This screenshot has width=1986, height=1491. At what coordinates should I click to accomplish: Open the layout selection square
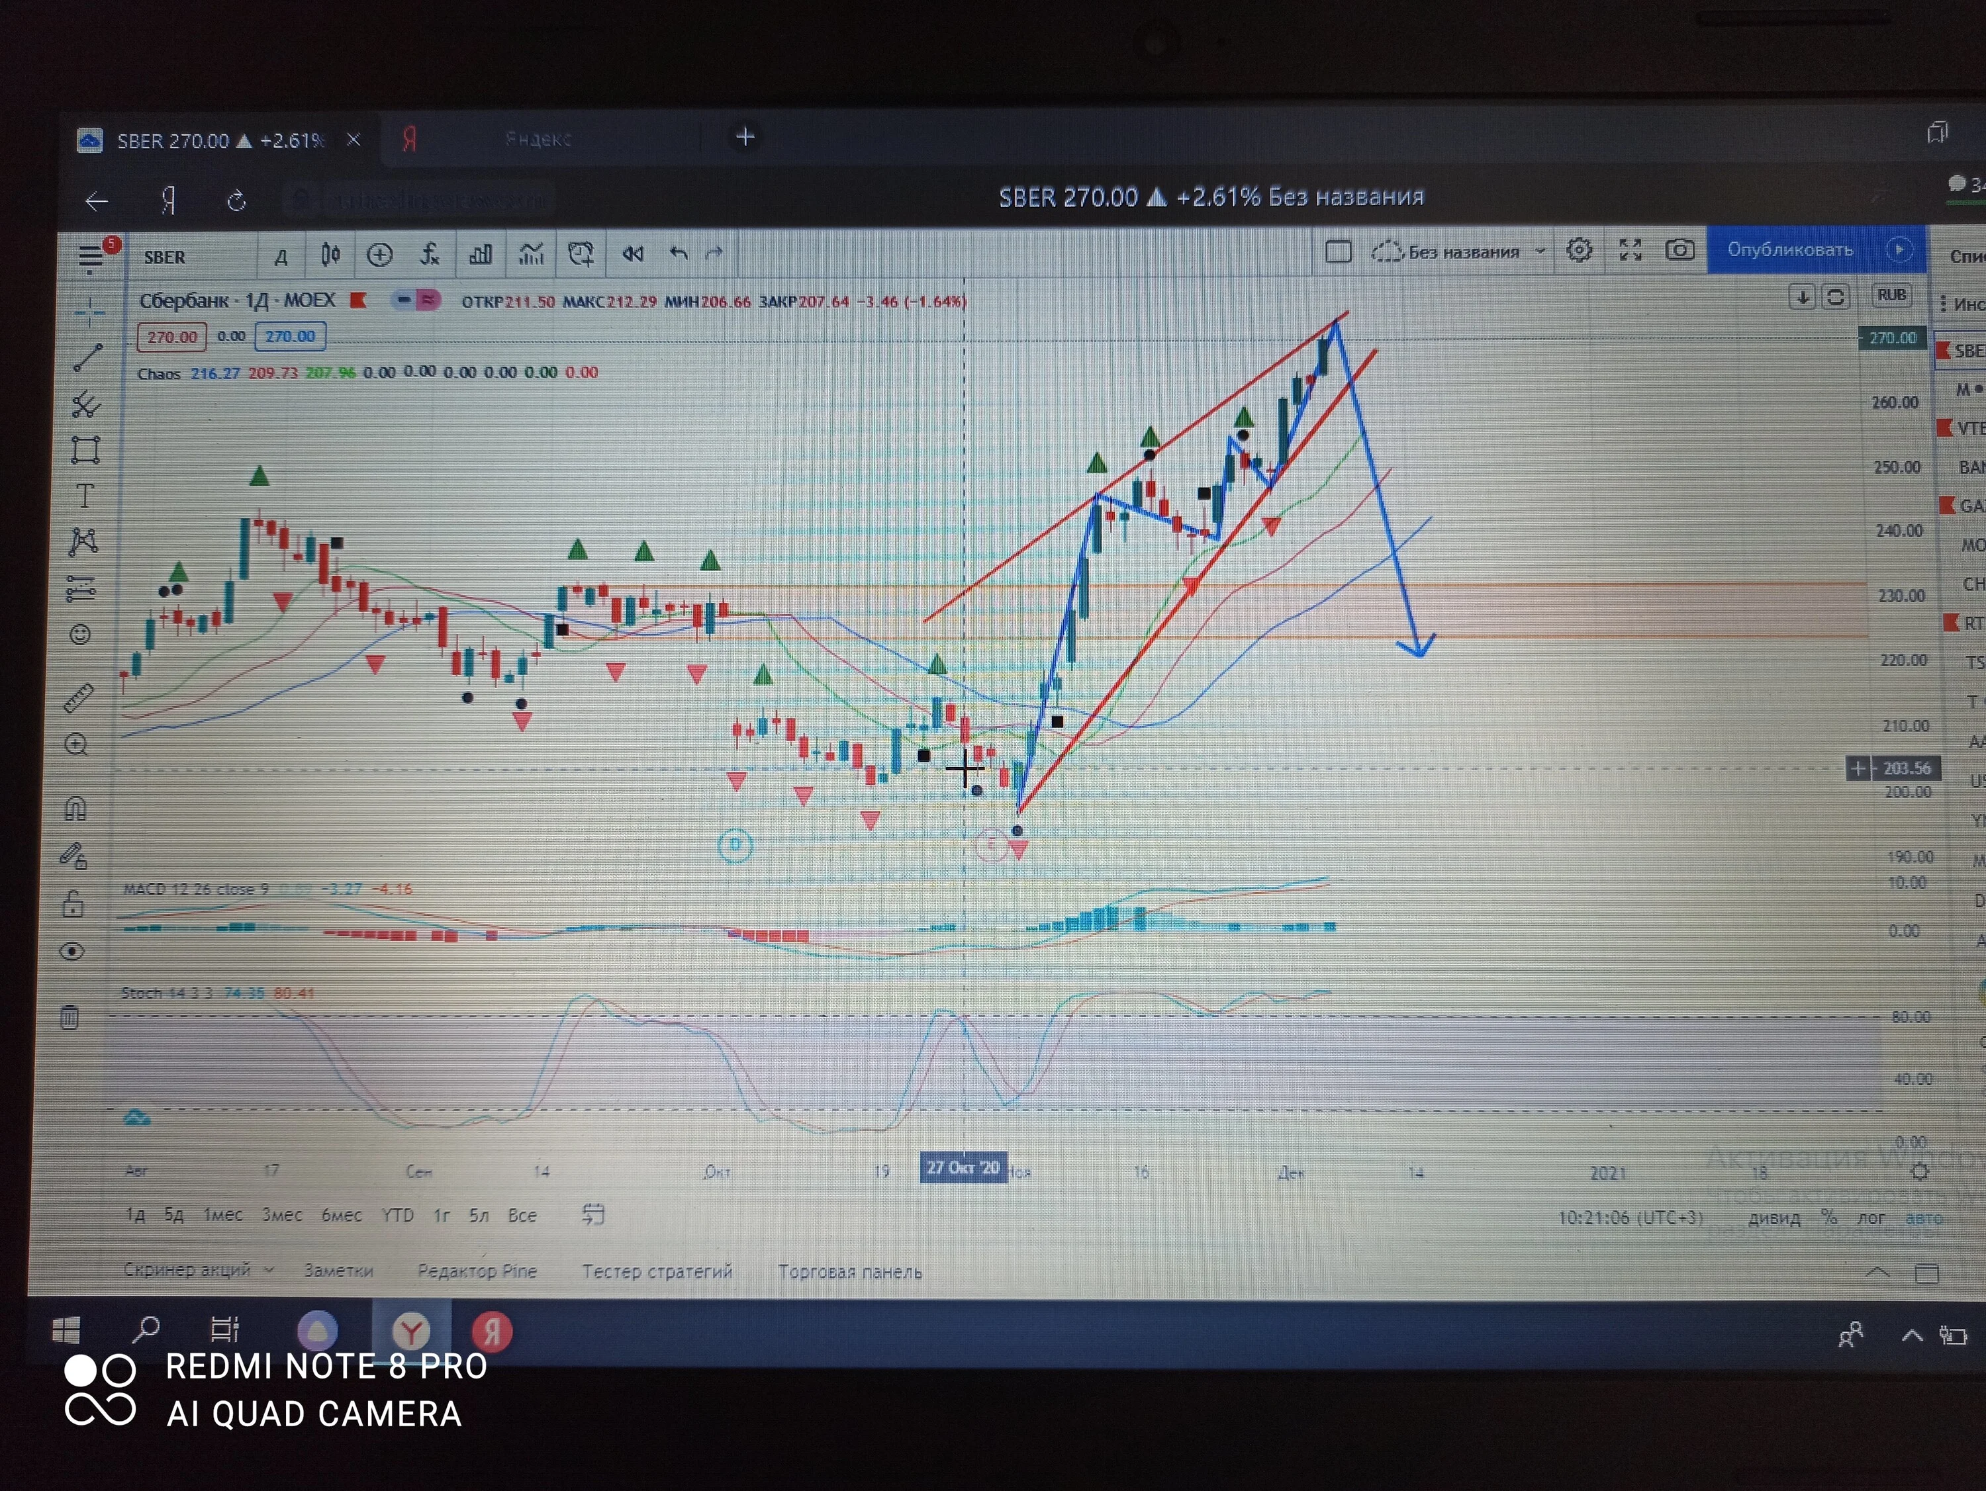[1339, 252]
